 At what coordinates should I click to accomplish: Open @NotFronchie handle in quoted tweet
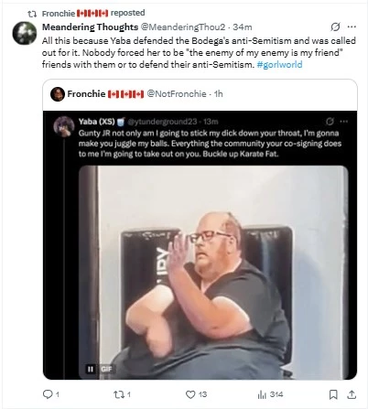pyautogui.click(x=177, y=94)
